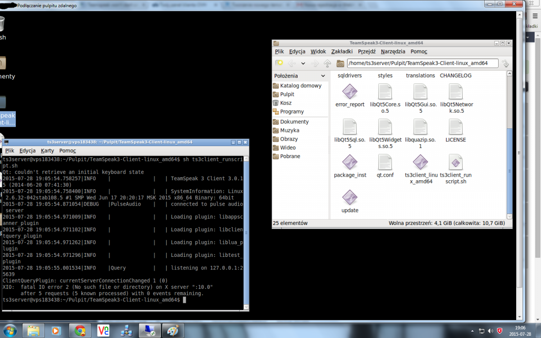Select the libQt5Gui.so.5 file icon
Viewport: 541px width, 338px height.
click(x=420, y=92)
